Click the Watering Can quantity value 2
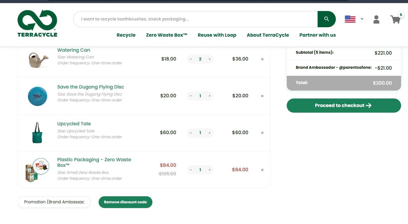Screen dimensions: 408x224 click(x=200, y=59)
